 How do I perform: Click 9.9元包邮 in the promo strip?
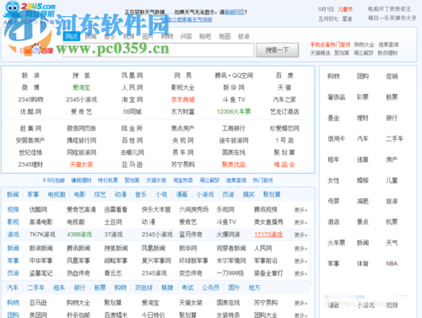pyautogui.click(x=54, y=181)
